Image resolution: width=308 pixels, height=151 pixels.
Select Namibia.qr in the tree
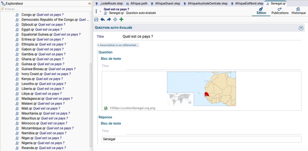(41, 133)
